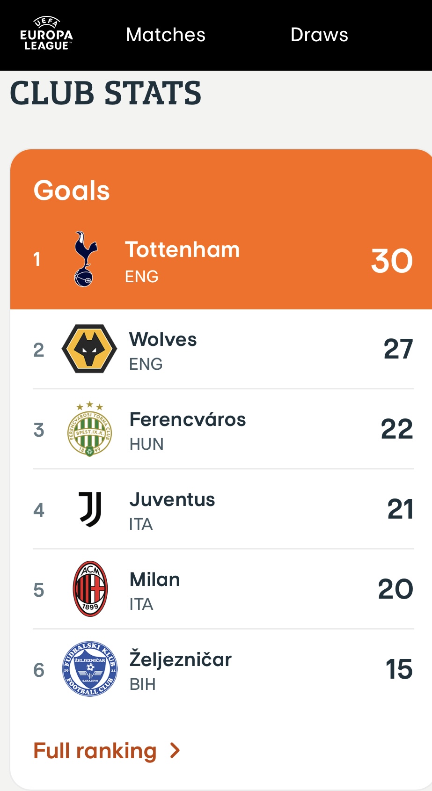Open the Matches tab
The image size is (432, 791).
[166, 35]
